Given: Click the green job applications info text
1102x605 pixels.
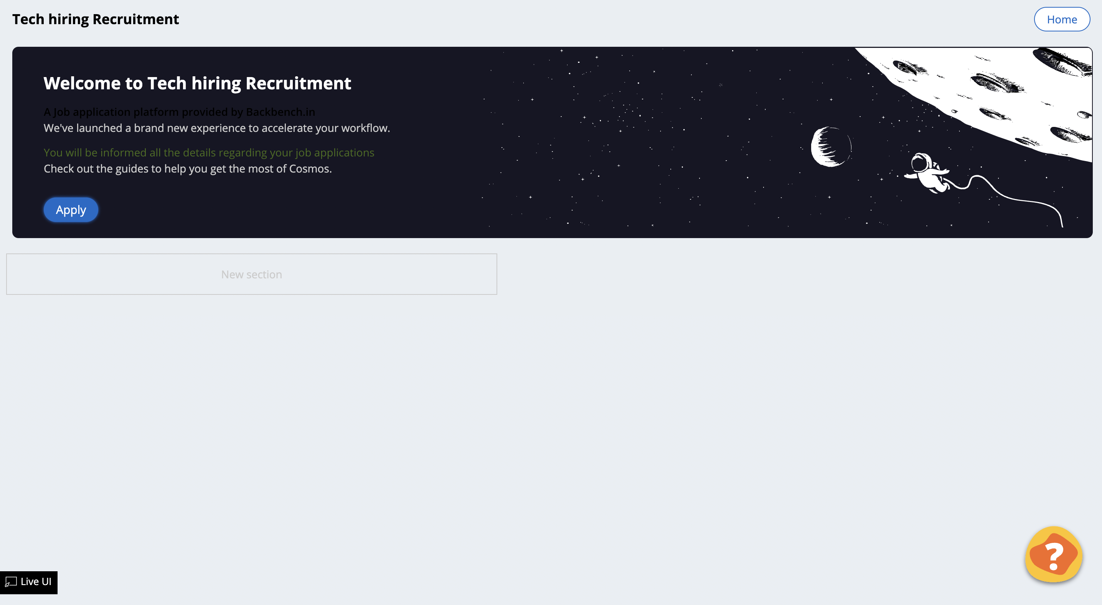Looking at the screenshot, I should coord(209,153).
